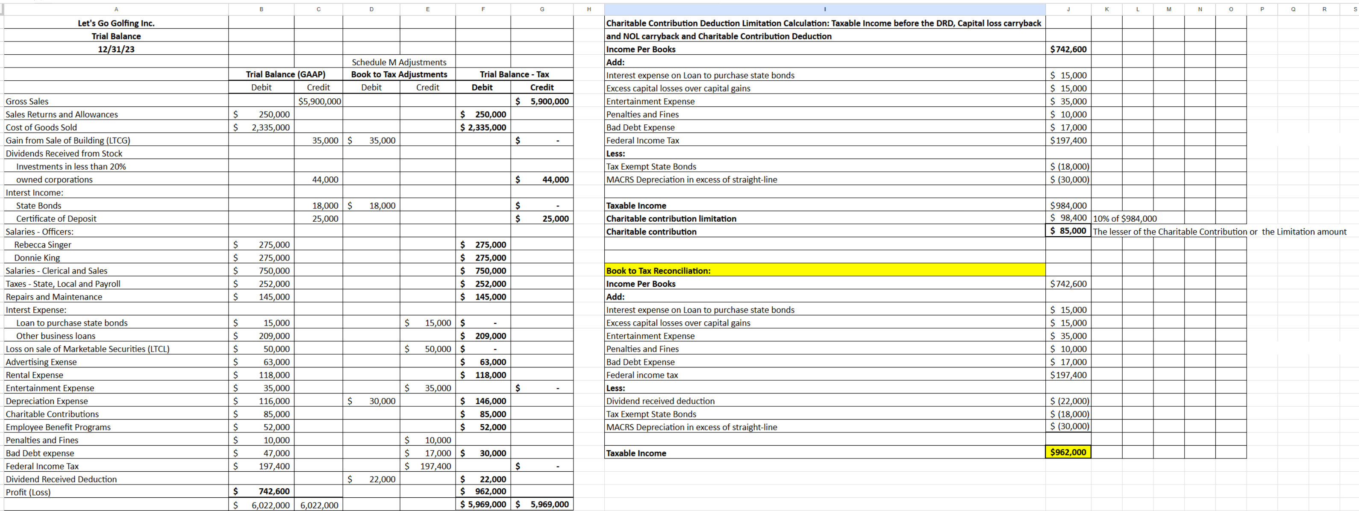Select Taxable Income $984,000 cell

(x=1068, y=206)
